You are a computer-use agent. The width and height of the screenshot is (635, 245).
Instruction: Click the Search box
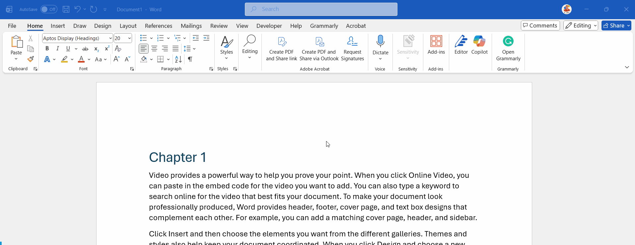(321, 9)
